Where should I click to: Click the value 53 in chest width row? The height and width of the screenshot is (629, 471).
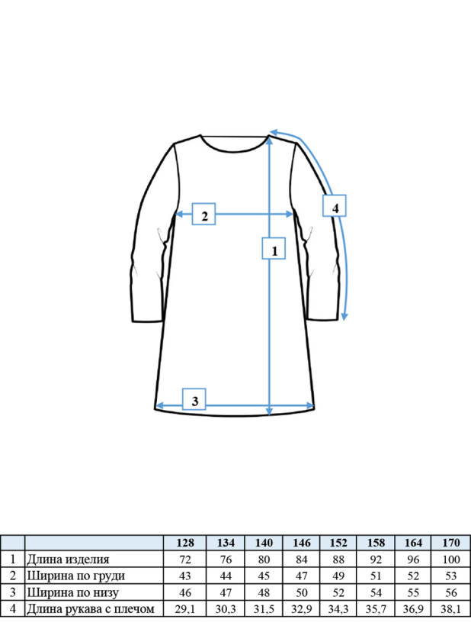(x=451, y=576)
